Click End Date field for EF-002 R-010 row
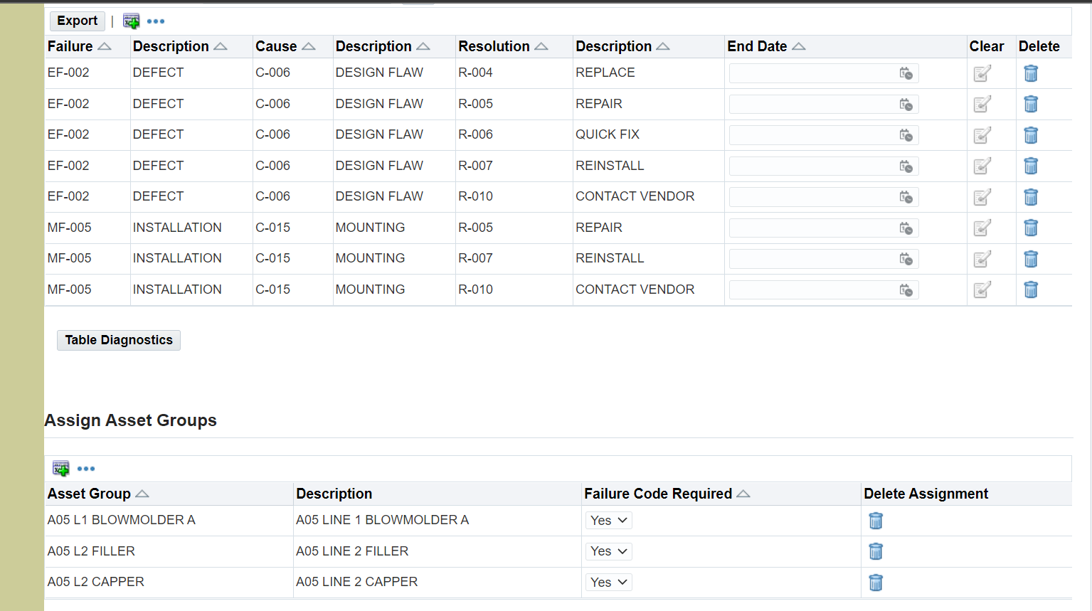The image size is (1092, 611). tap(824, 197)
